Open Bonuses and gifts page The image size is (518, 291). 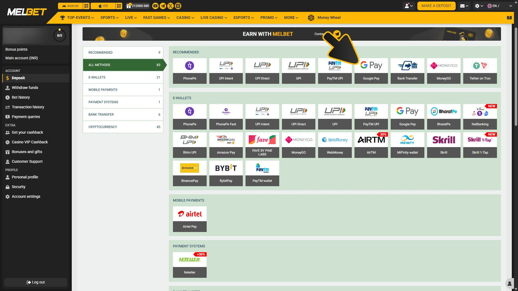point(36,152)
